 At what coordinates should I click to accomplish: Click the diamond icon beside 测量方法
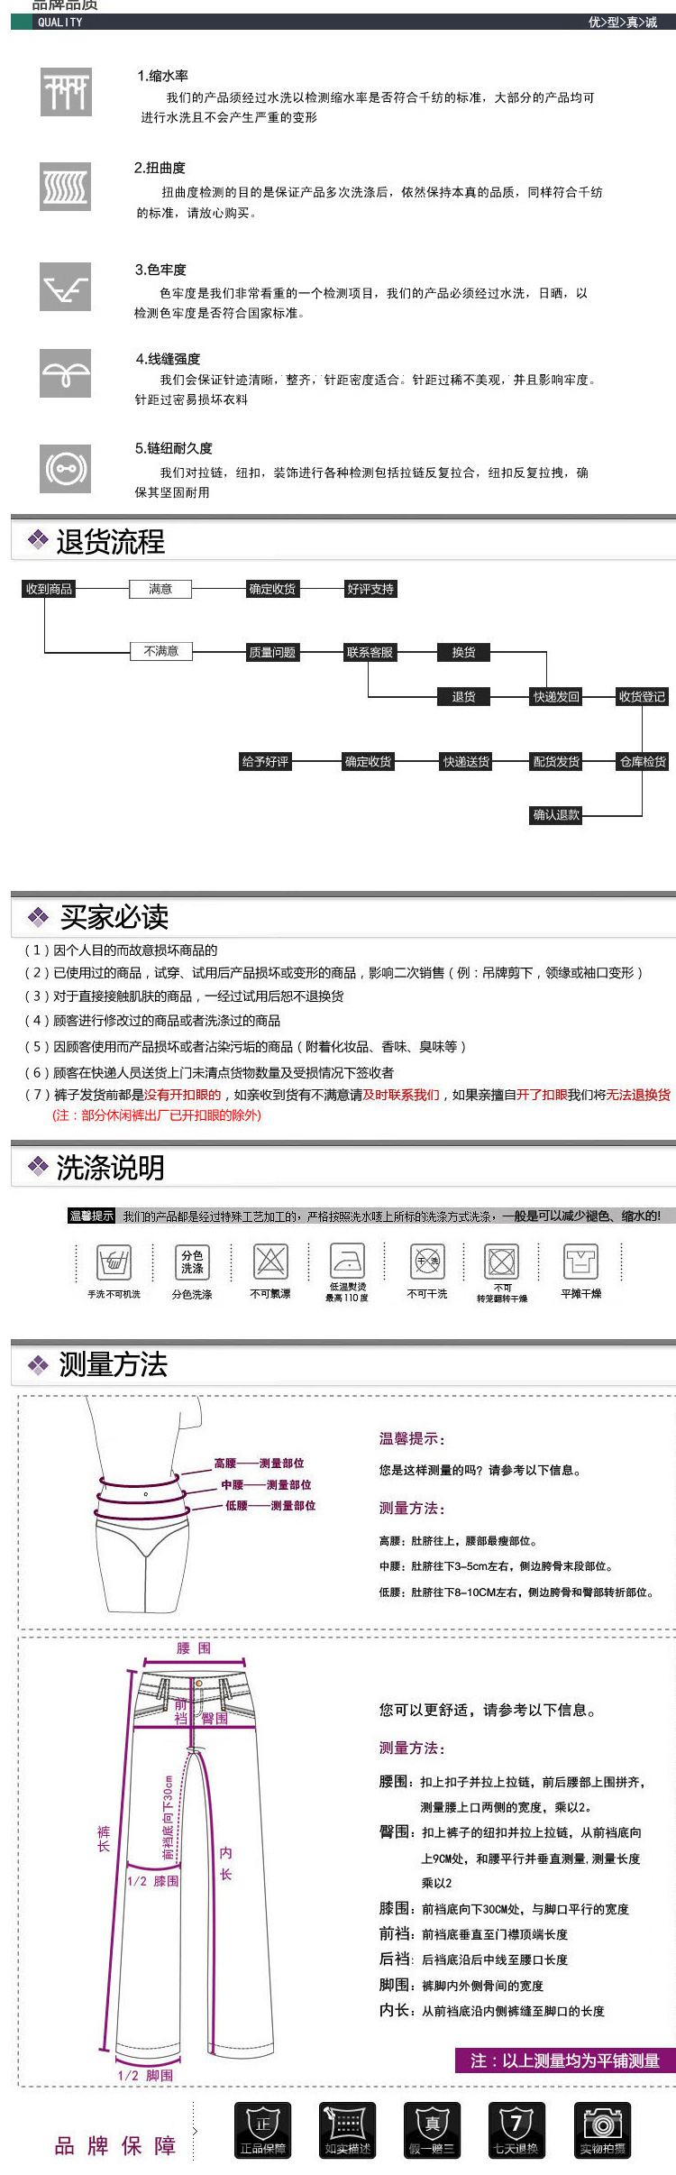tap(38, 1364)
